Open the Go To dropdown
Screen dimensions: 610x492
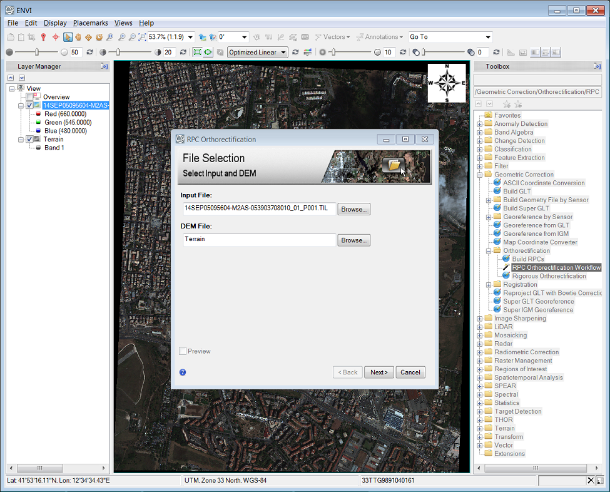[488, 38]
